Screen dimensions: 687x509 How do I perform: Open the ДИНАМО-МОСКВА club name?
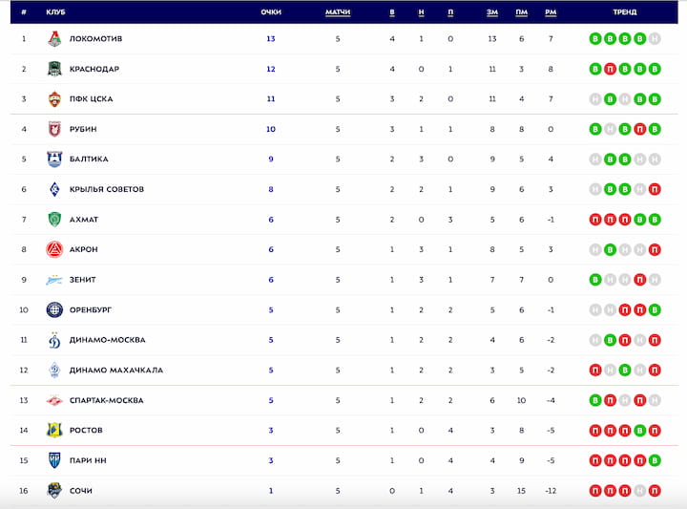107,340
